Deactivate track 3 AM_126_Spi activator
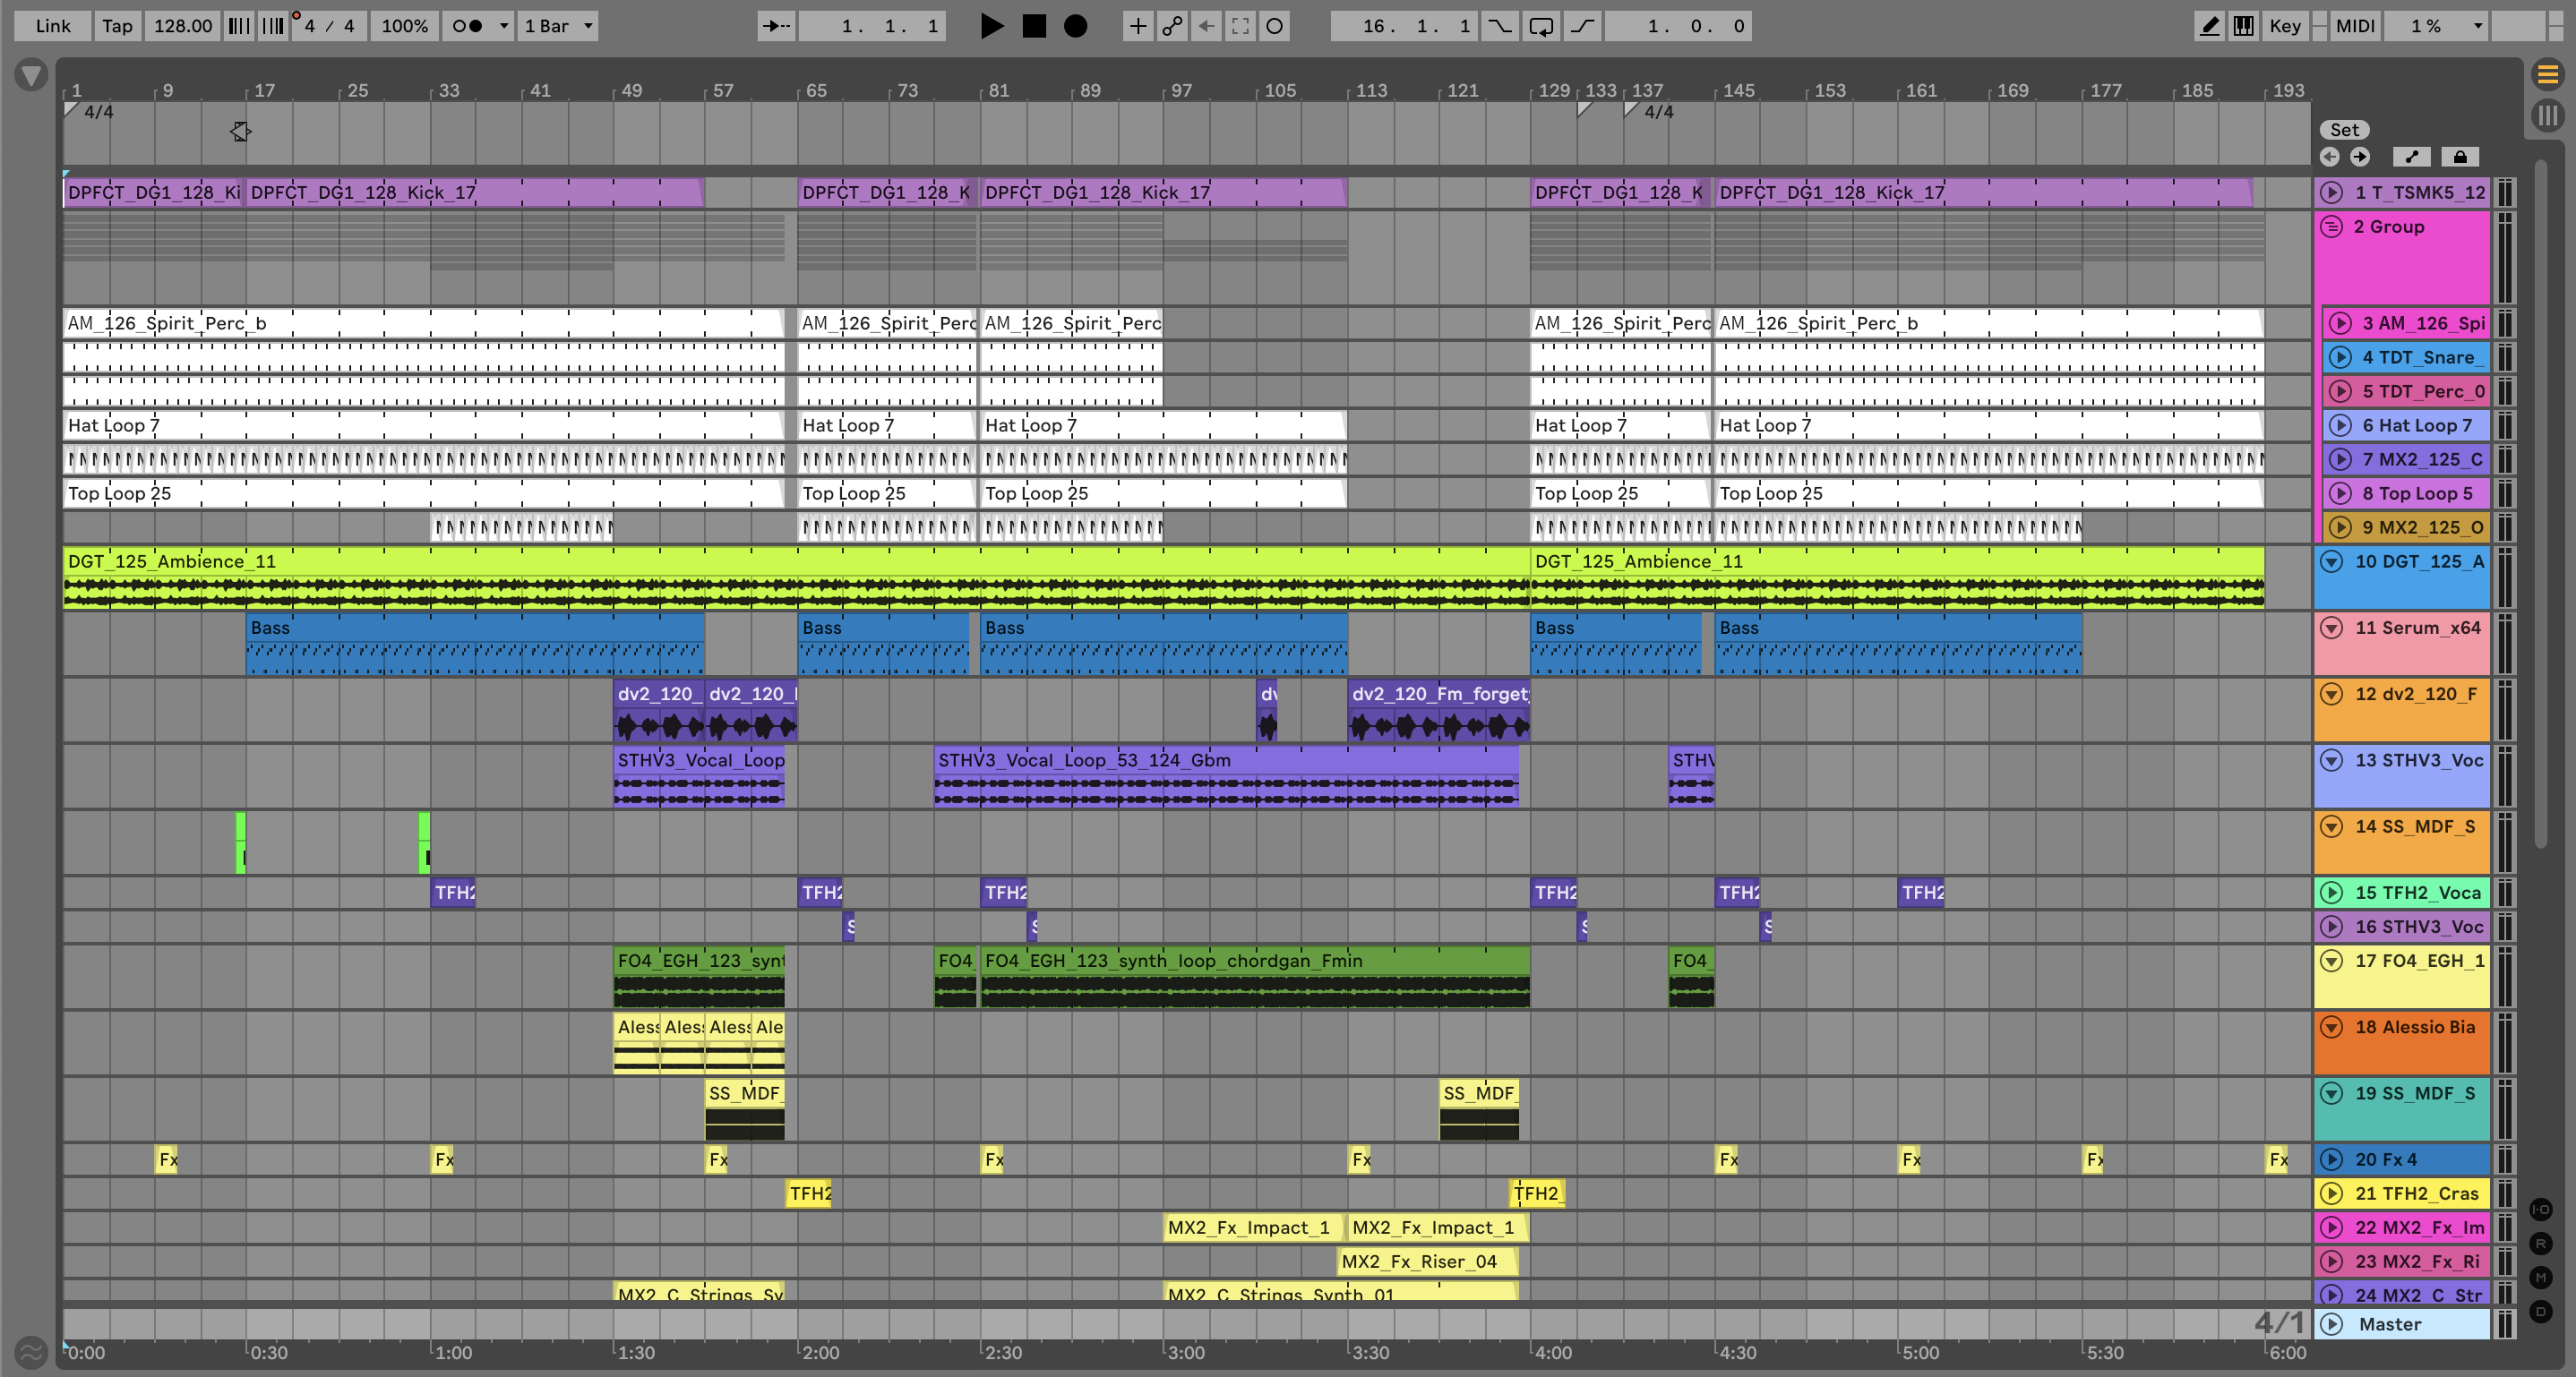The width and height of the screenshot is (2576, 1377). click(2340, 323)
